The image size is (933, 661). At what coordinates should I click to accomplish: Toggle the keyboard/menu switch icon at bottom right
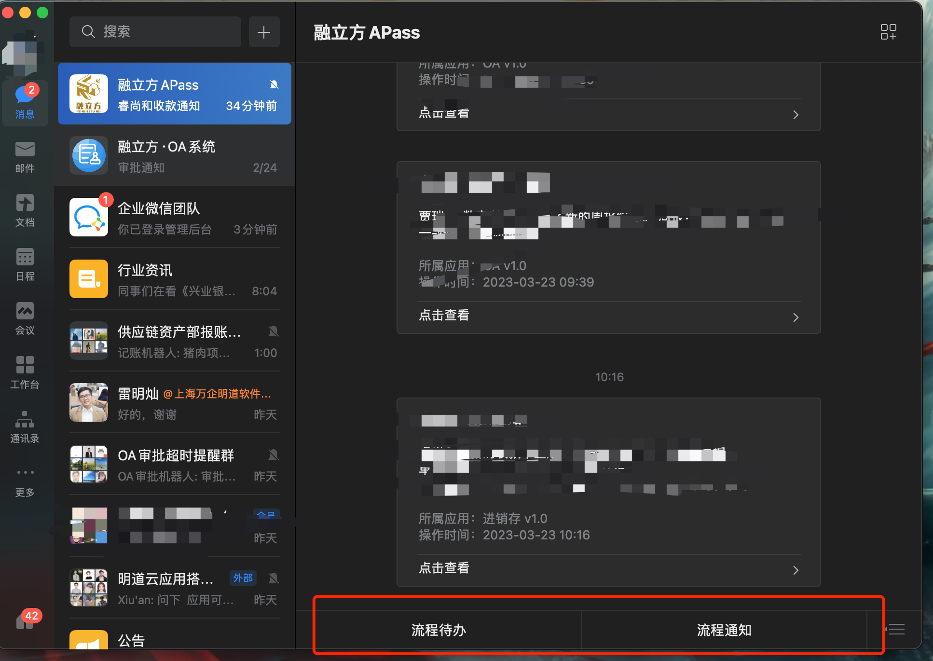895,629
